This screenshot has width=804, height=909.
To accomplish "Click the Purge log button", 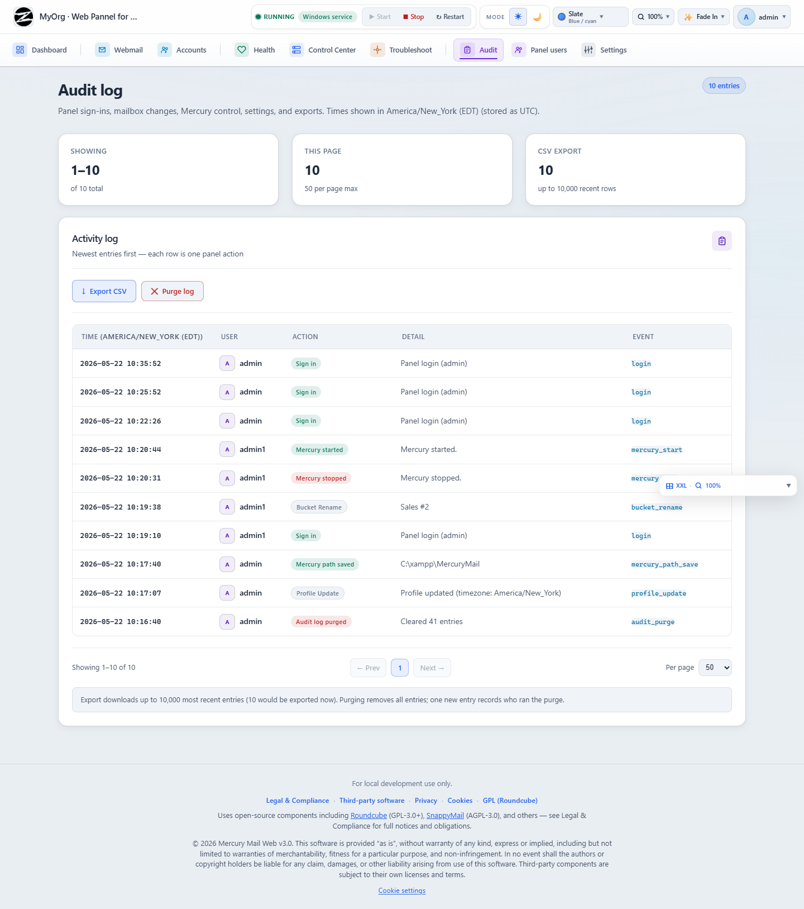I will tap(173, 291).
